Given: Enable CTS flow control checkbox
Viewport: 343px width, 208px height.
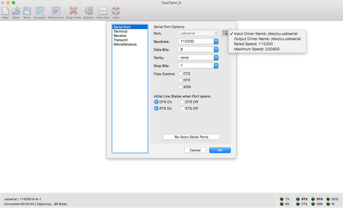Looking at the screenshot, I should [180, 74].
